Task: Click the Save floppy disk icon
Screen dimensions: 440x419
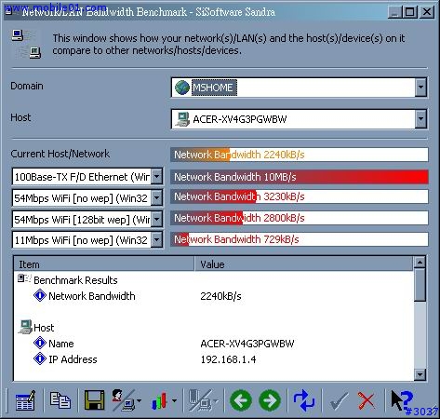Action: (x=94, y=400)
